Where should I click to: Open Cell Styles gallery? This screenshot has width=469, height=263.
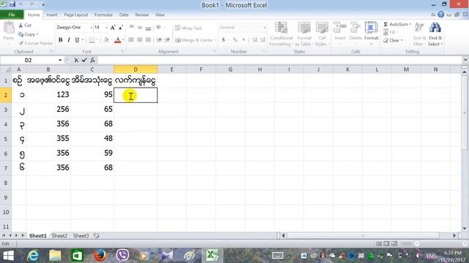[322, 34]
